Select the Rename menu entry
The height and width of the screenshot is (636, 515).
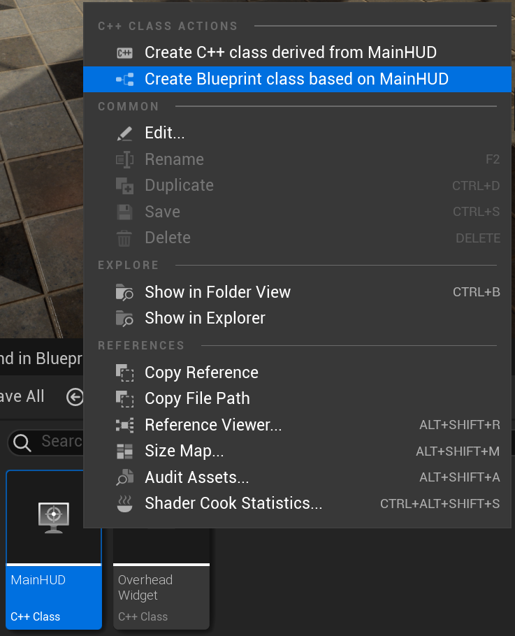tap(297, 159)
